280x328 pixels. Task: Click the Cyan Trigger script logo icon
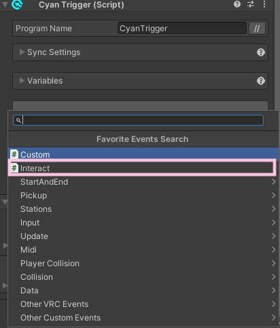[x=17, y=4]
